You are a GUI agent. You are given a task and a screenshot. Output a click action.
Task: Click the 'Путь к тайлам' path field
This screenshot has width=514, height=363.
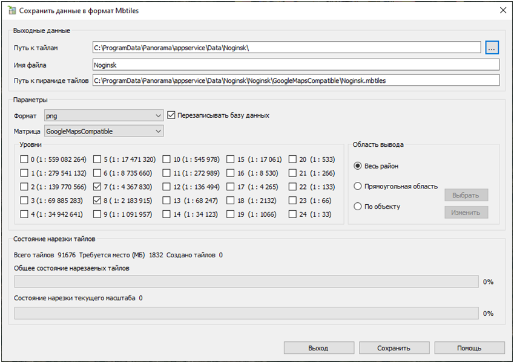[x=286, y=47]
